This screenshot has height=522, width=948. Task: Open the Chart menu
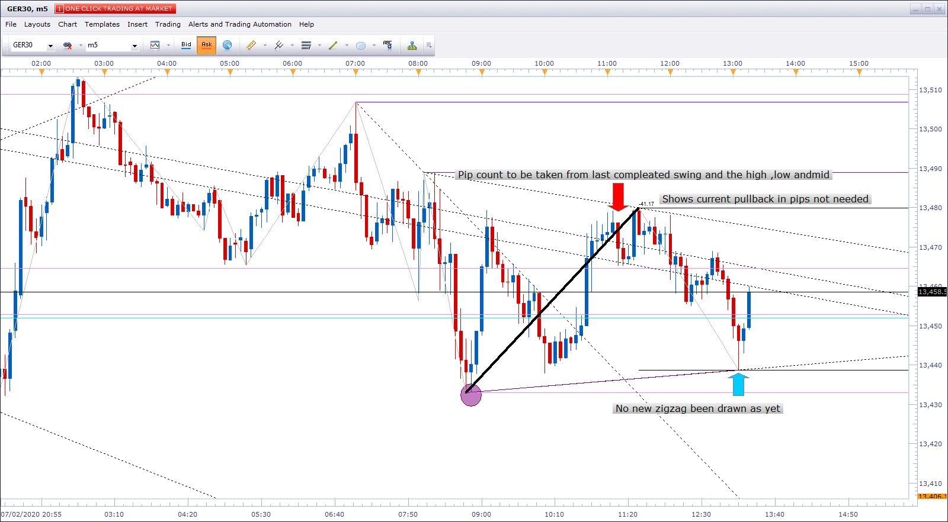pyautogui.click(x=68, y=24)
